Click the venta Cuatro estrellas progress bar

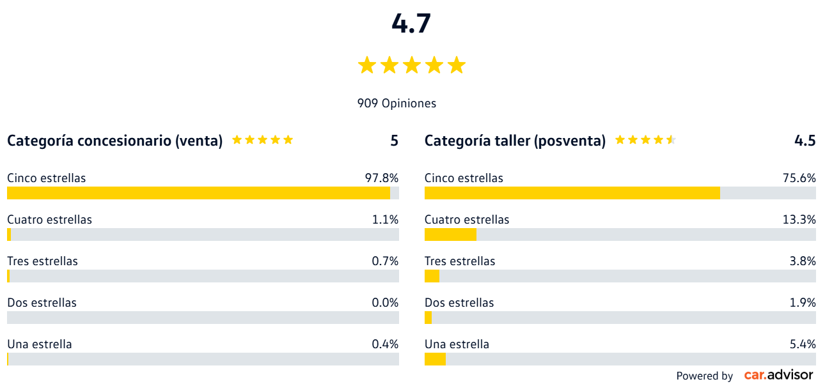pyautogui.click(x=203, y=234)
